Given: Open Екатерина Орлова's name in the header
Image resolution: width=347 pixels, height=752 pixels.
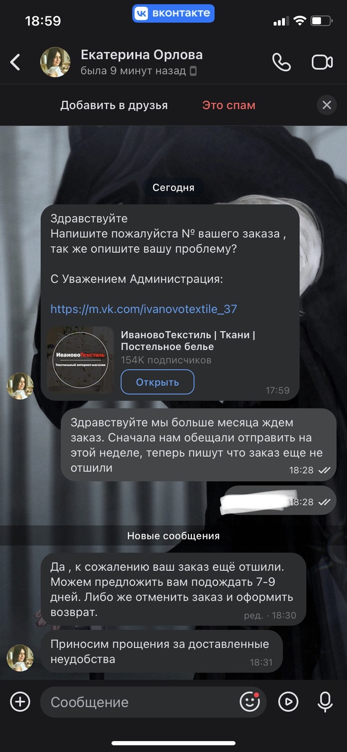Looking at the screenshot, I should (x=142, y=55).
